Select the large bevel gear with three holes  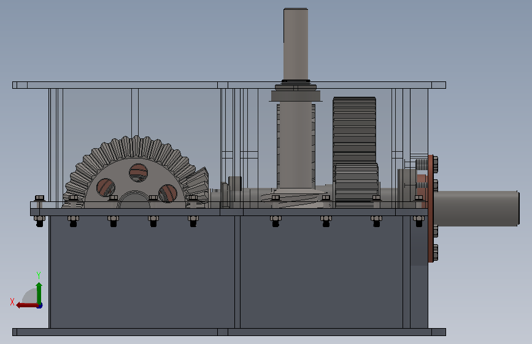135,171
